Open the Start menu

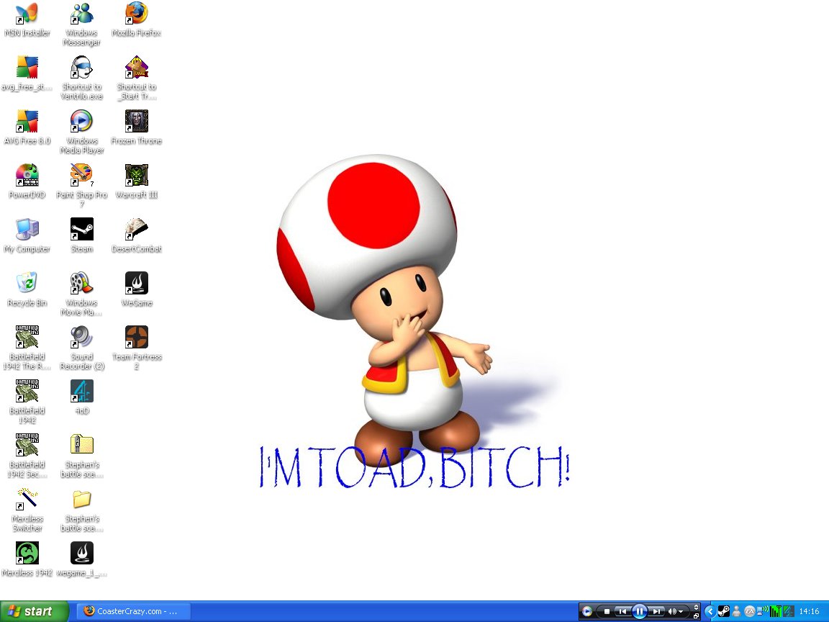34,611
